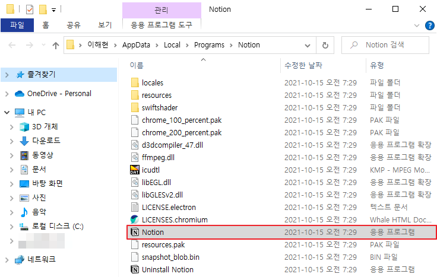Sort by the 유형 column header
Screen dimensions: 437x277
pos(377,65)
